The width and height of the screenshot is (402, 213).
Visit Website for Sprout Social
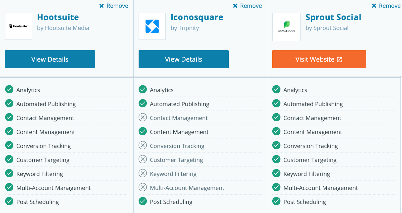click(x=319, y=59)
